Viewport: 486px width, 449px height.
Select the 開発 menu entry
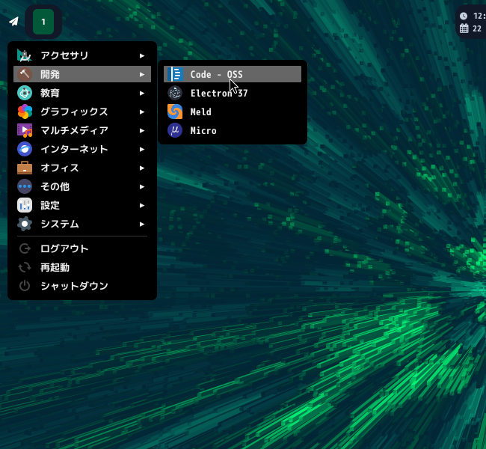(82, 74)
